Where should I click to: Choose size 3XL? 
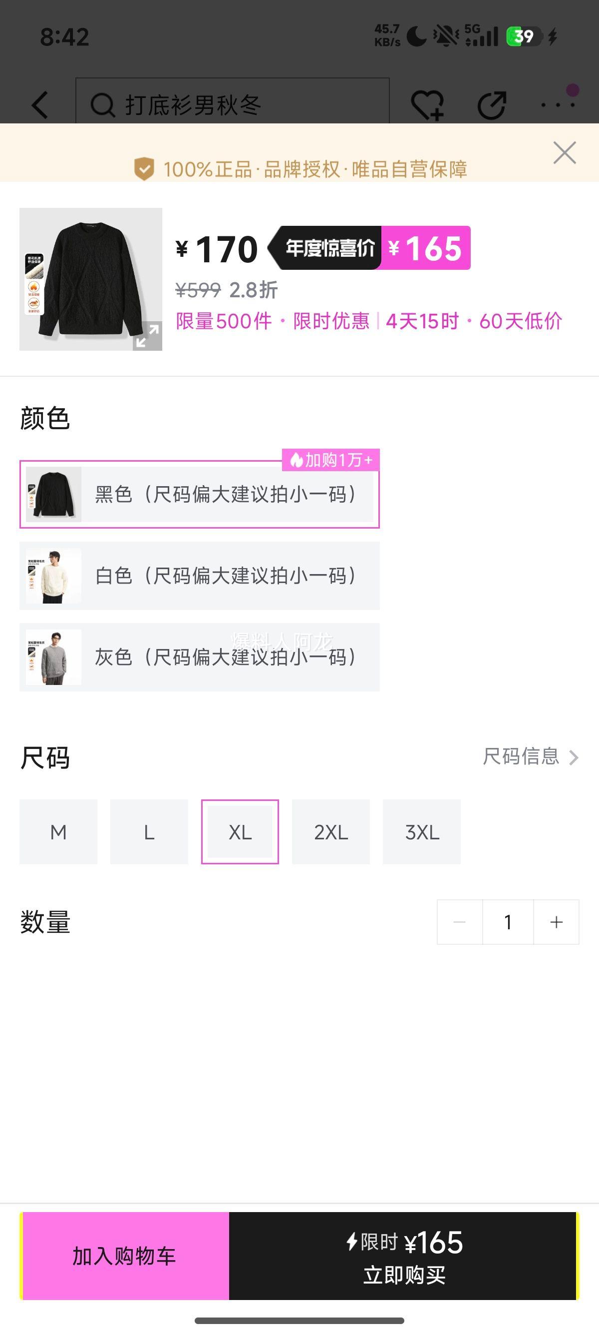tap(422, 832)
